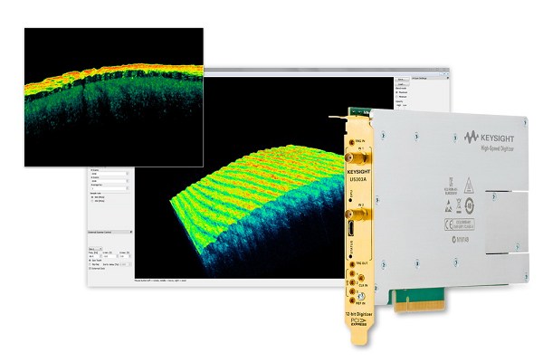The width and height of the screenshot is (543, 362).
Task: Click the scanner frequency input field
Action: 94,256
